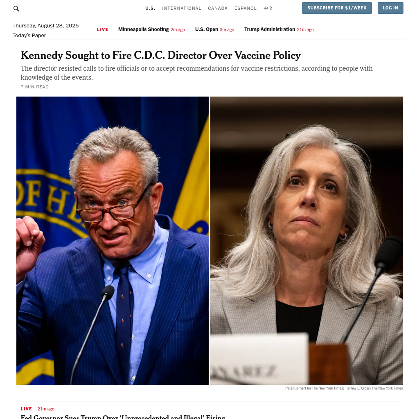This screenshot has width=419, height=419.
Task: Open the photo of man in blue suit
Action: tap(113, 241)
